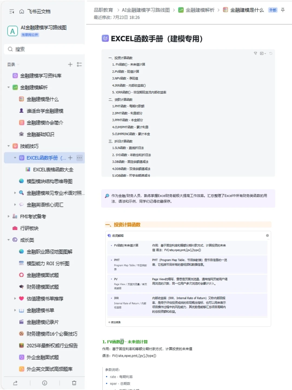Click the 1. FV函数() - 未来值计算 heading

point(125,342)
